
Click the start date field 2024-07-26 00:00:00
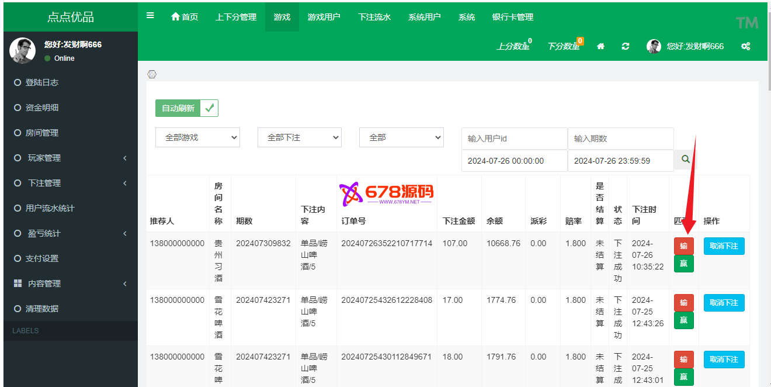tap(514, 161)
